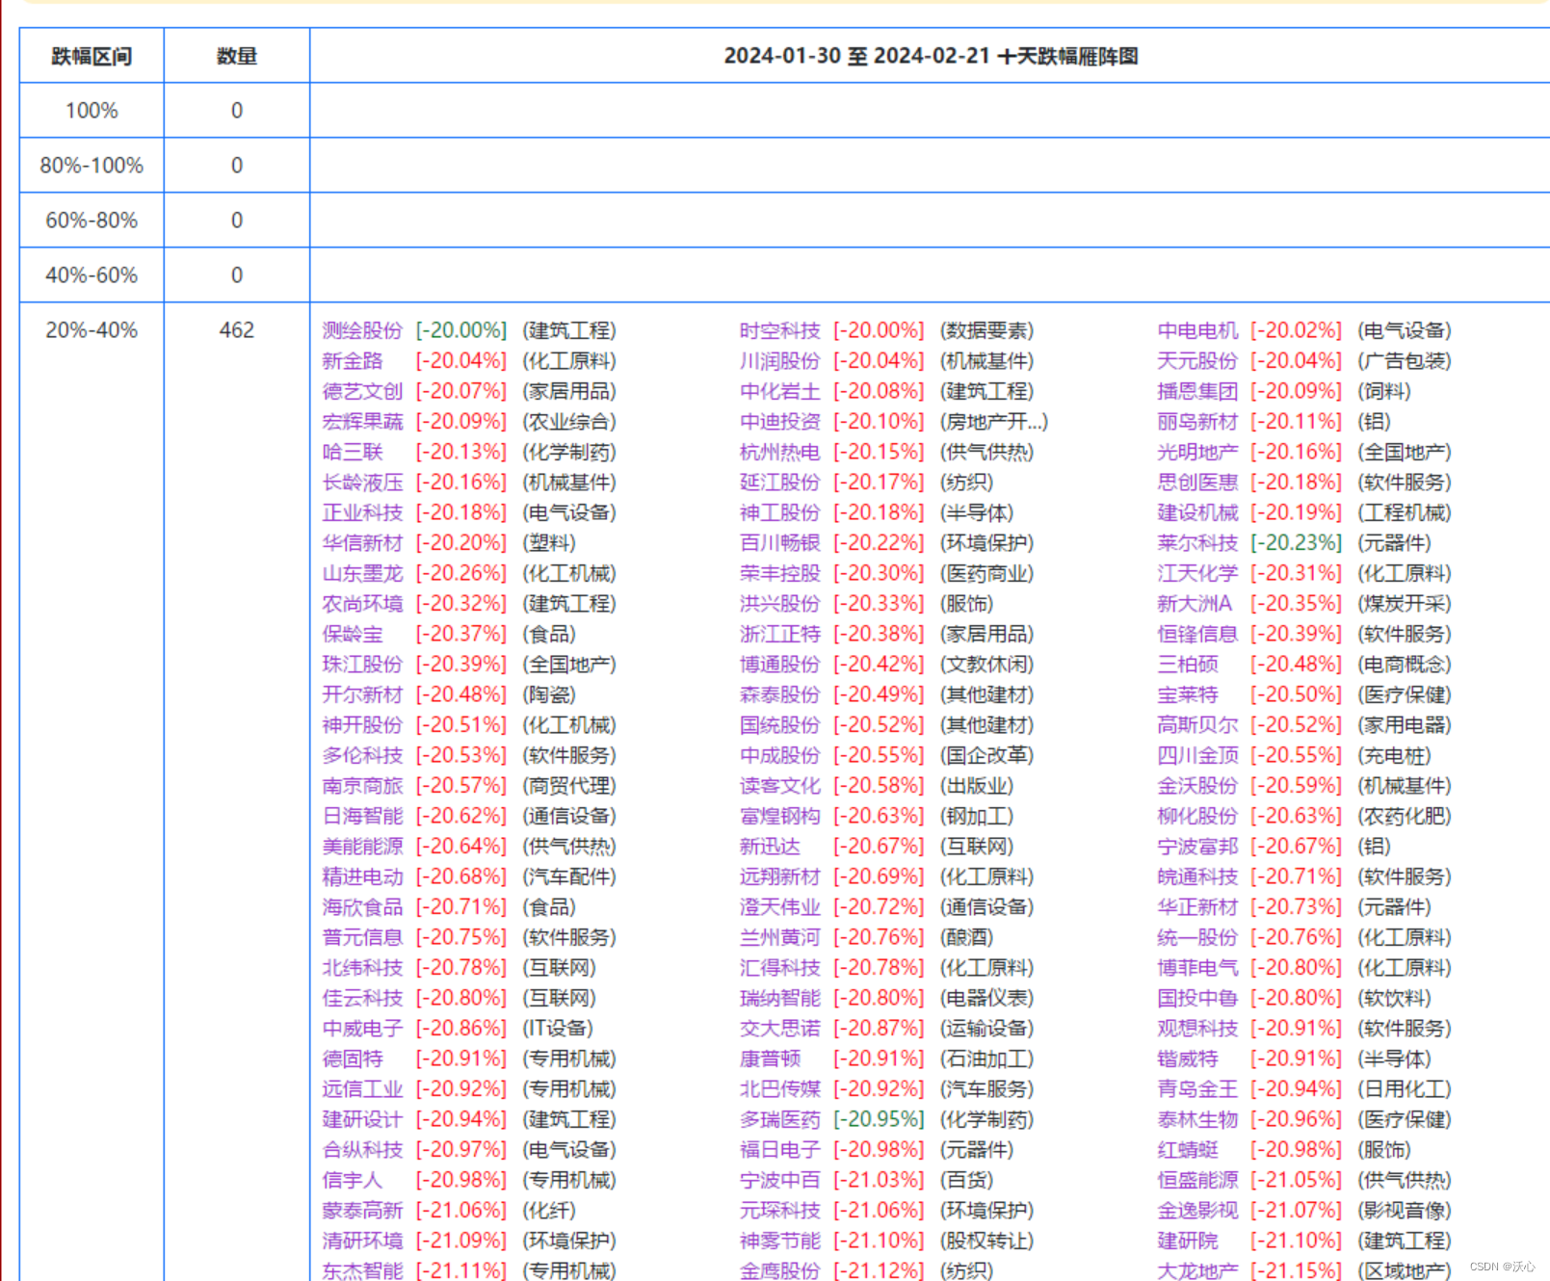Click the 跌幅区间 column header
Viewport: 1550px width, 1281px height.
tap(92, 56)
